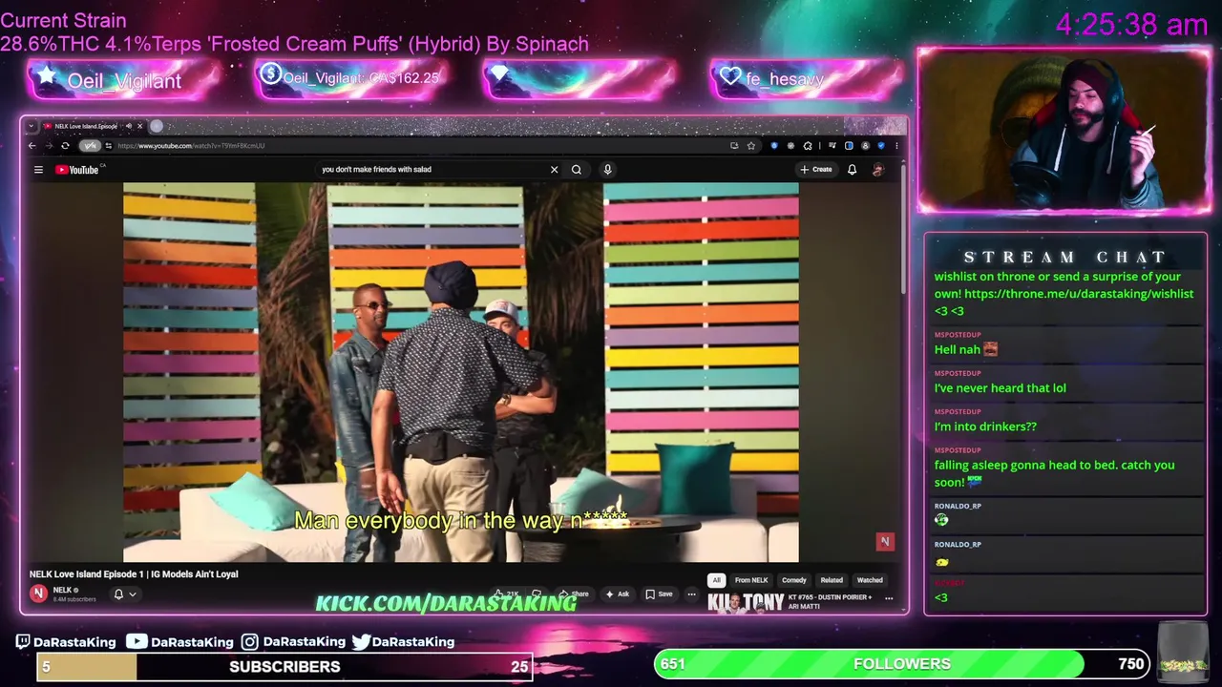Click "I've never heard that lol" chat message

pos(1000,388)
